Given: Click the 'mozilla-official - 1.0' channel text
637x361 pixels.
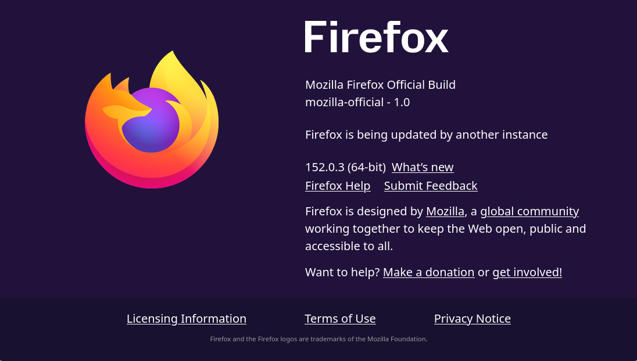Looking at the screenshot, I should (357, 102).
